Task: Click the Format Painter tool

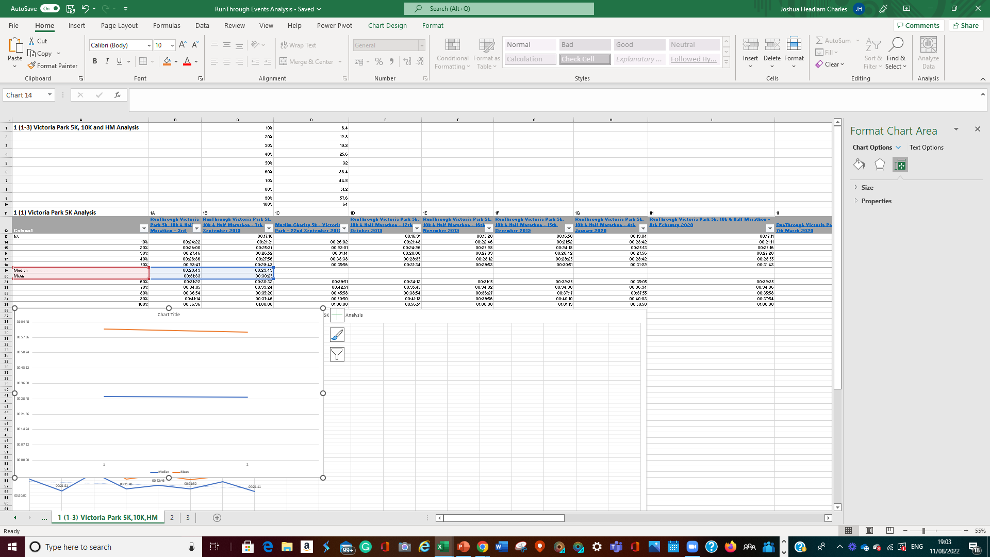Action: click(x=53, y=66)
